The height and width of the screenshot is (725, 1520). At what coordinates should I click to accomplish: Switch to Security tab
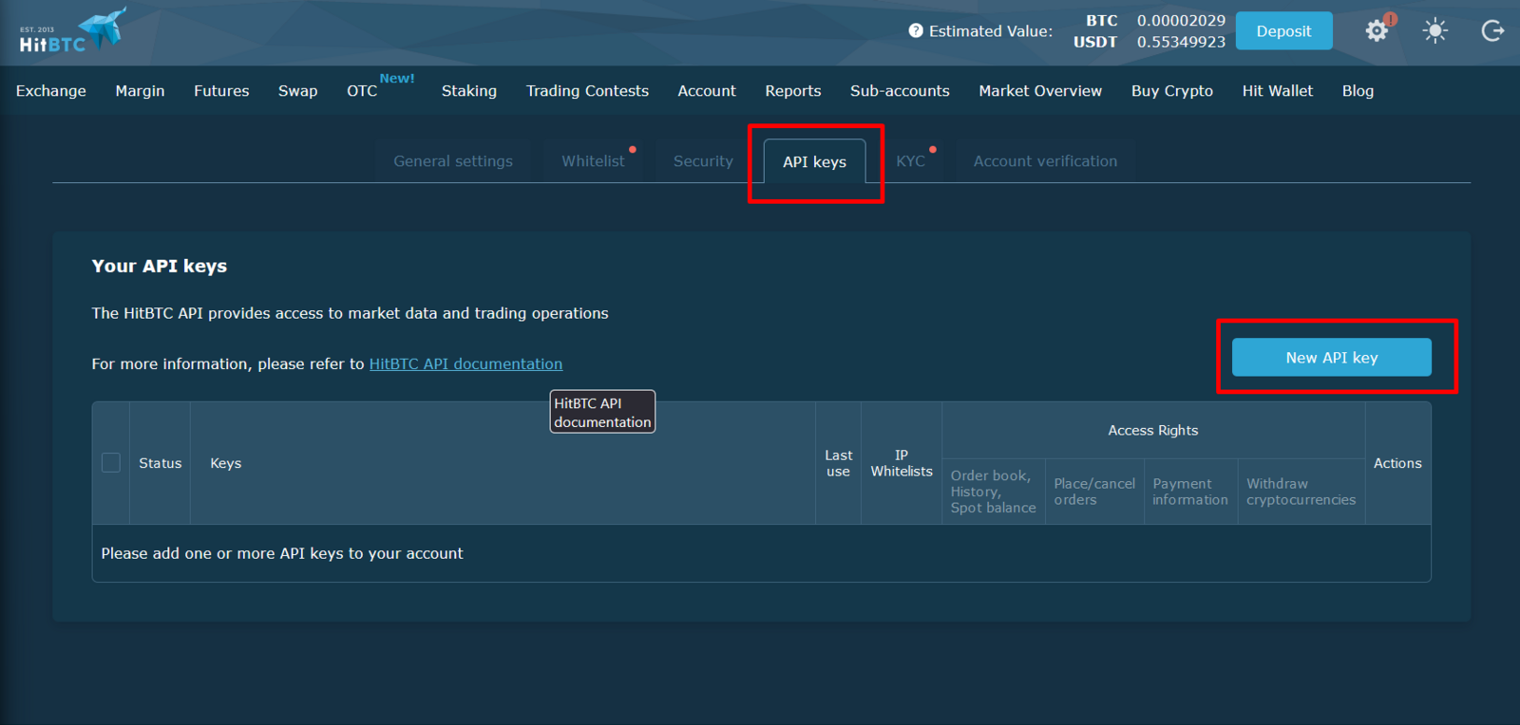tap(703, 161)
